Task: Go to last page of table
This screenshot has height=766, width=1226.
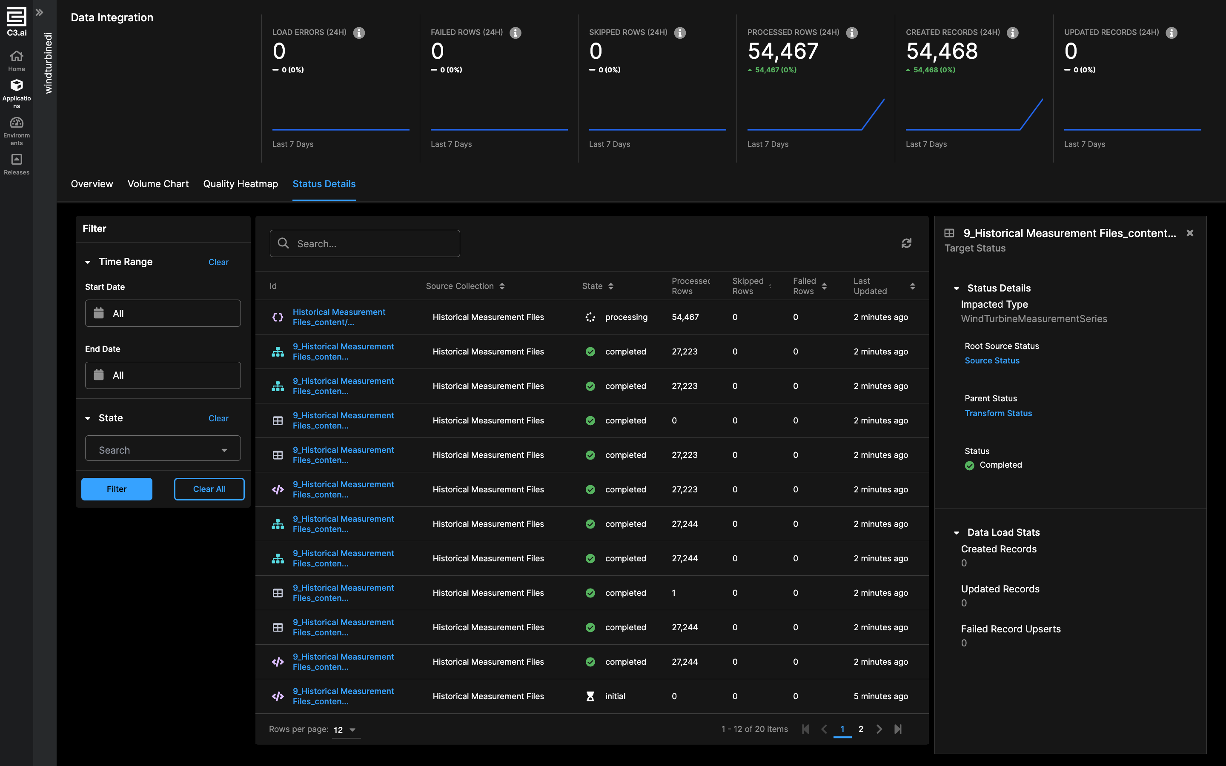Action: pyautogui.click(x=898, y=729)
